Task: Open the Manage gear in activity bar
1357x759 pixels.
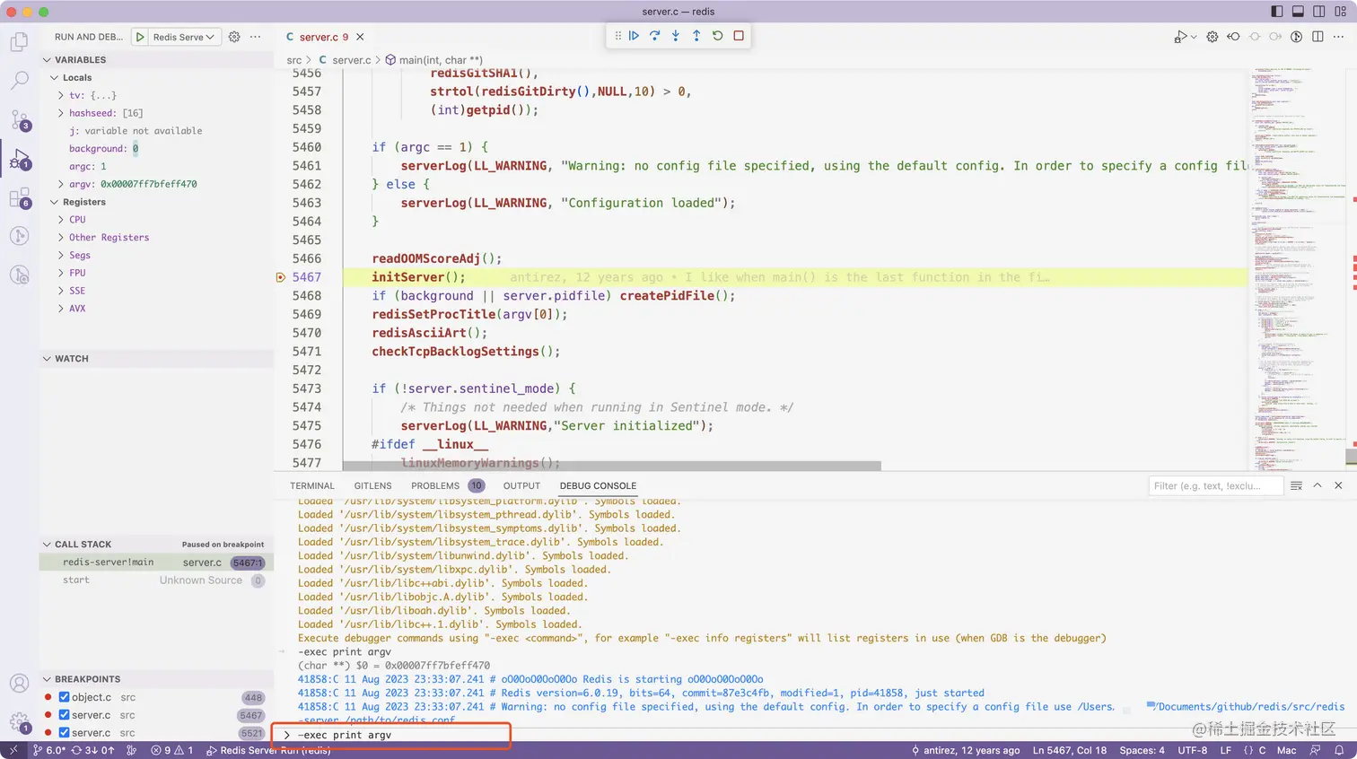Action: point(19,721)
